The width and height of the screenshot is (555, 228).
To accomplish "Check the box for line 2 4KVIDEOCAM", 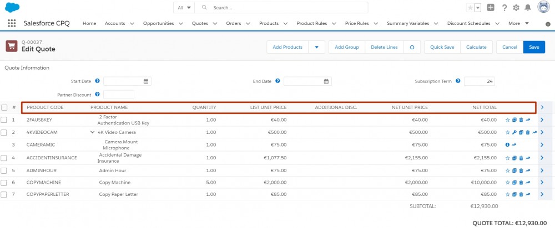I will pos(4,132).
